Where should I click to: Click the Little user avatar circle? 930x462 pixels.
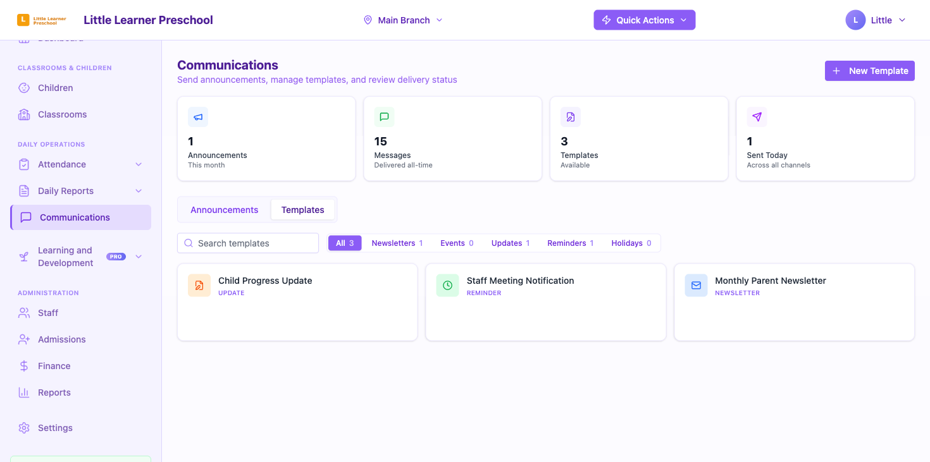[855, 20]
